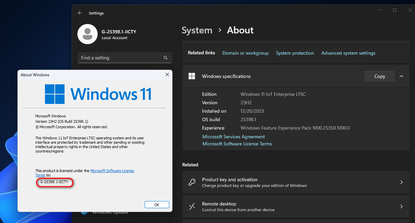The height and width of the screenshot is (223, 415).
Task: Click the user account avatar in Settings
Action: [x=88, y=34]
